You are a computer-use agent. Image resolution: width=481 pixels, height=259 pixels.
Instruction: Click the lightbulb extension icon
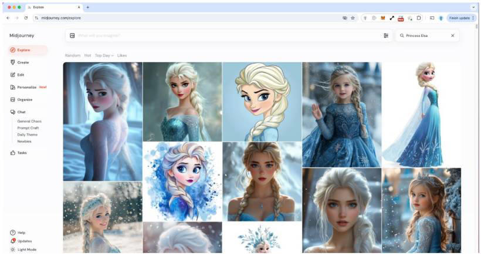click(365, 18)
